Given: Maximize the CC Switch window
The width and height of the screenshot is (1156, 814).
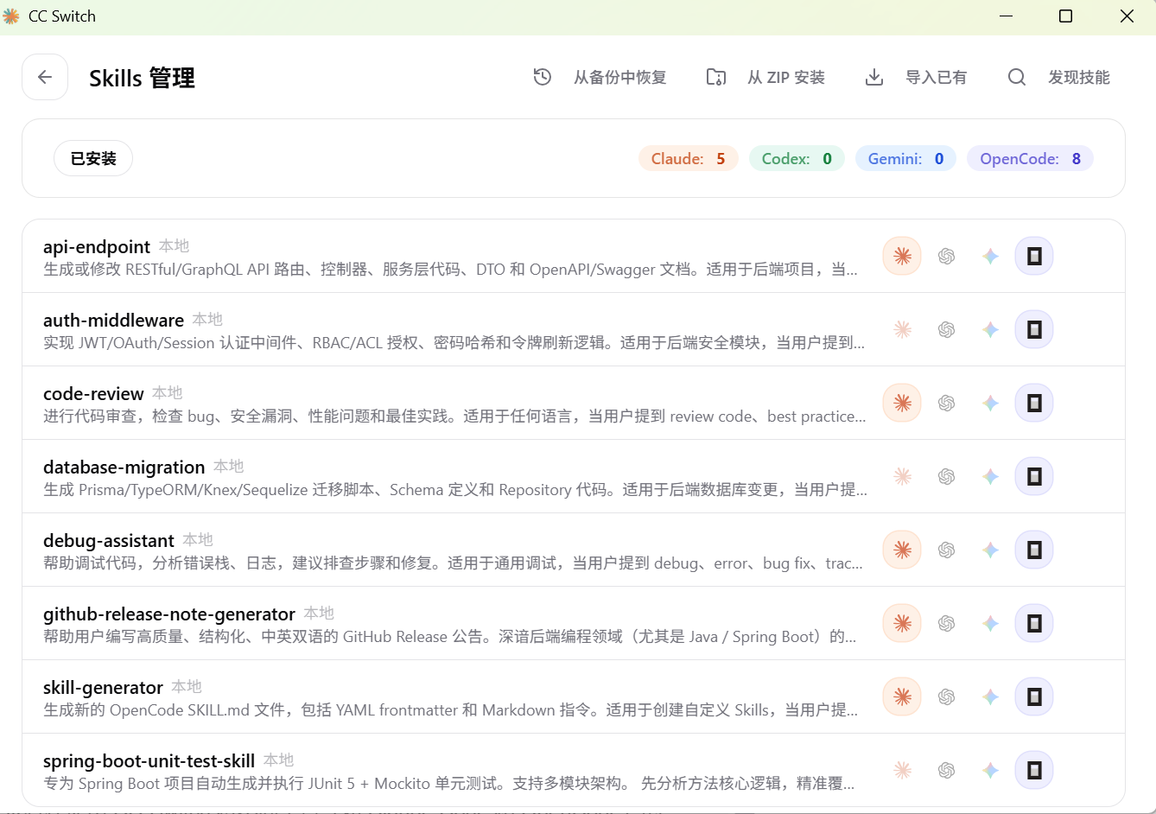Looking at the screenshot, I should [1065, 16].
